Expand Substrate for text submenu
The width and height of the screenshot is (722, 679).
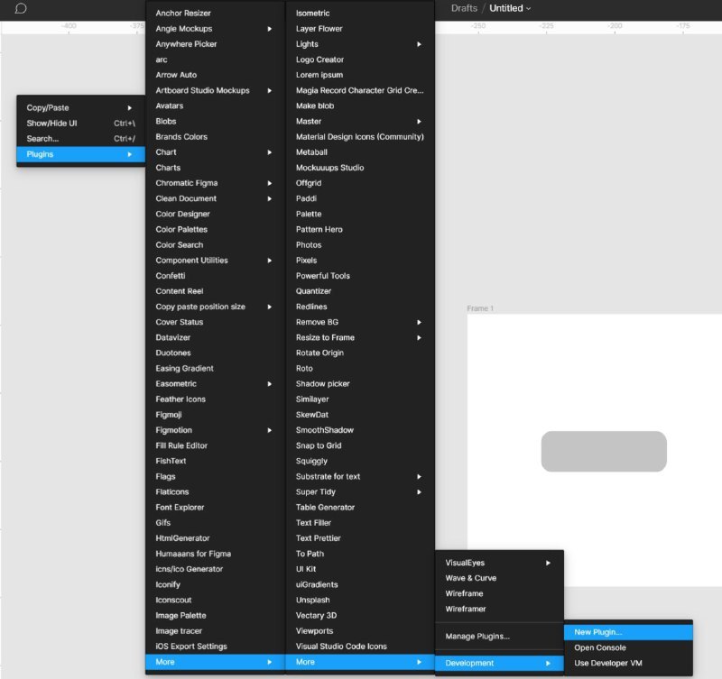click(360, 477)
